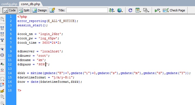Open the Open Documents list icon
This screenshot has height=105, width=195.
(2, 19)
